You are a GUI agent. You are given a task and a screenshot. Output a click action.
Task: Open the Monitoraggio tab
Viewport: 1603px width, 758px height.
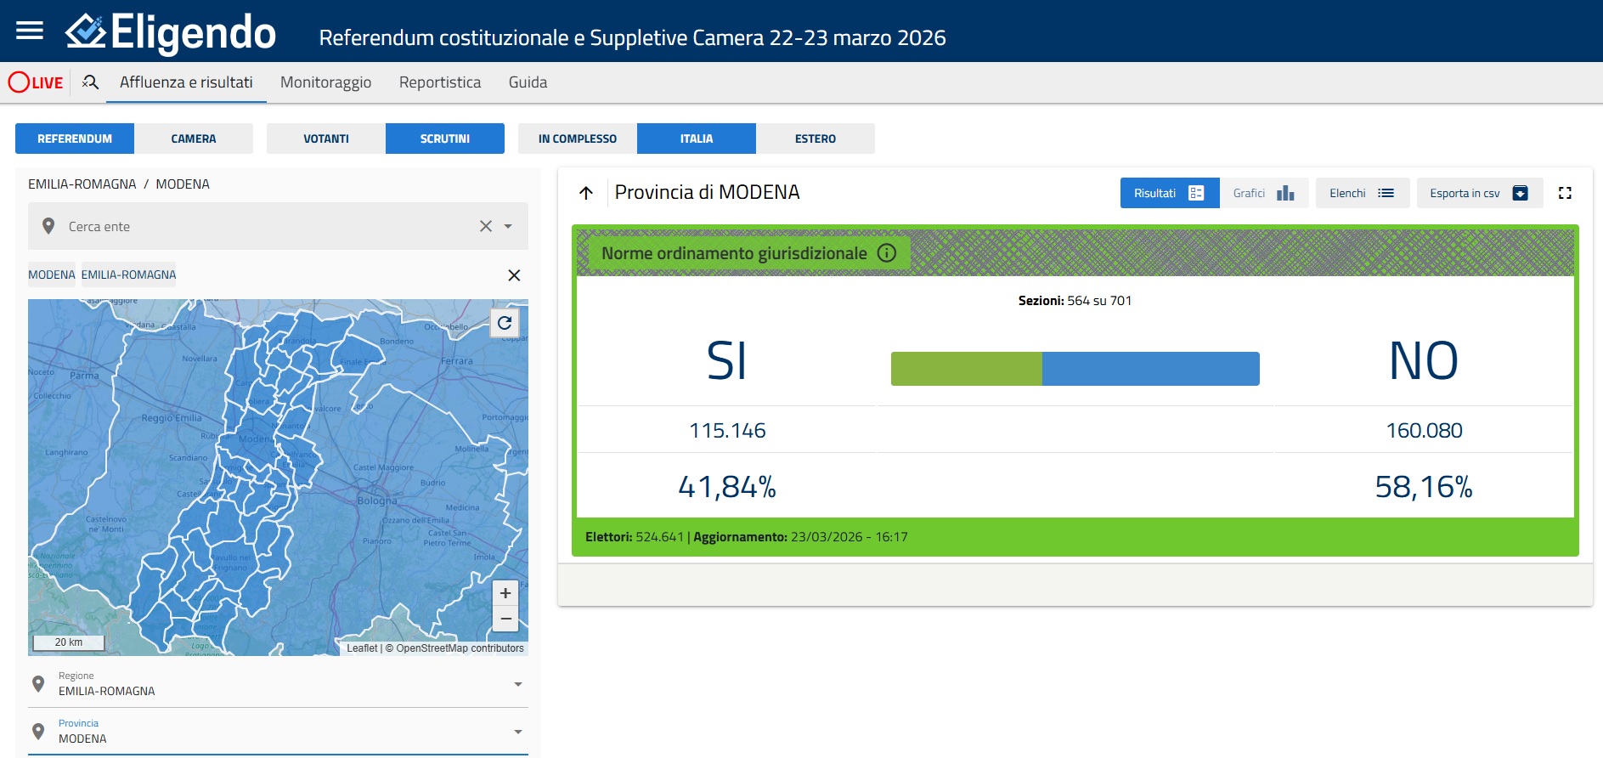coord(325,82)
